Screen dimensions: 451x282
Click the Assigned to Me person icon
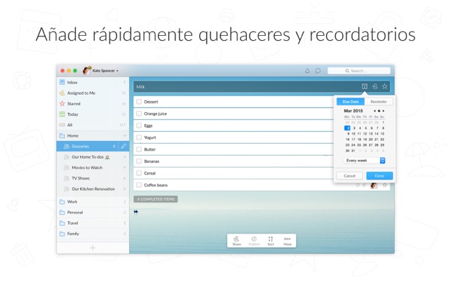coord(62,93)
